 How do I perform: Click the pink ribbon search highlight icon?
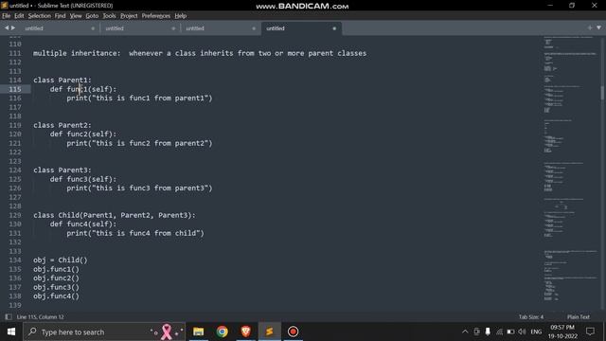click(167, 332)
